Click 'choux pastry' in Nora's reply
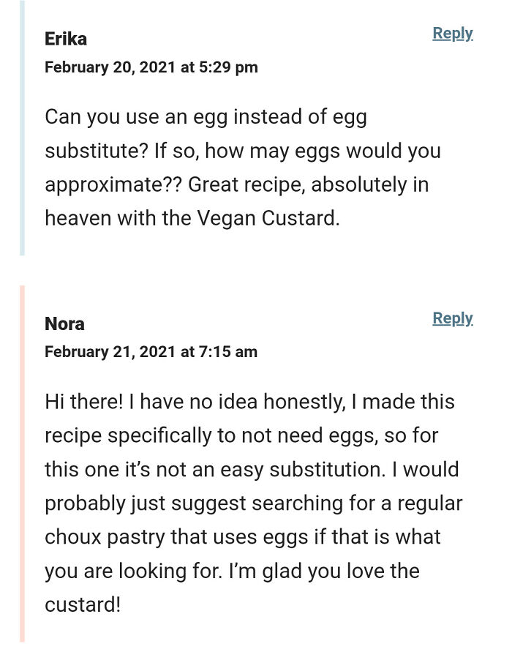The image size is (512, 663). click(105, 538)
